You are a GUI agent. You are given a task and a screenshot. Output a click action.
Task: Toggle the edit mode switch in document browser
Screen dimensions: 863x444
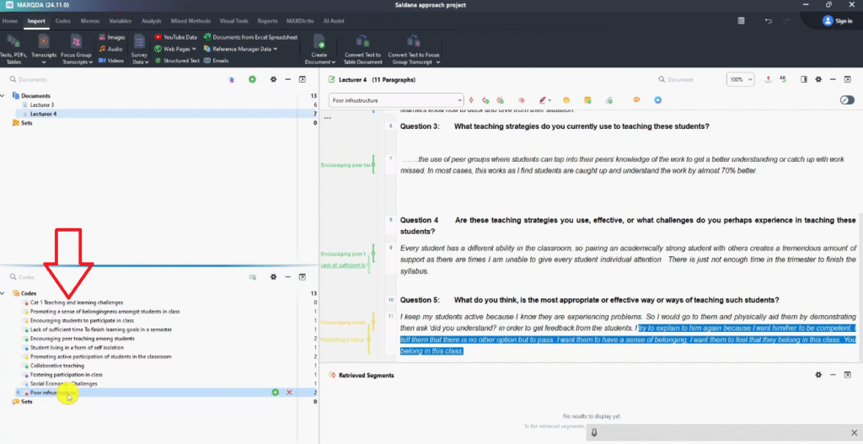pos(847,100)
